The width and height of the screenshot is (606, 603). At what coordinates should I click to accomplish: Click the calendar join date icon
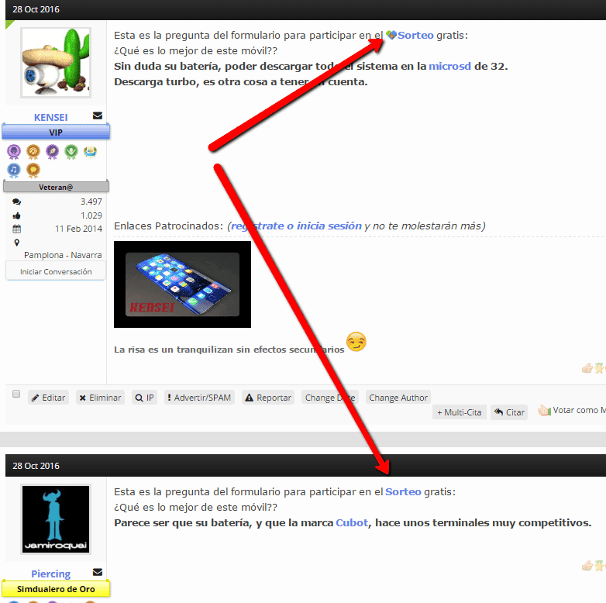16,229
